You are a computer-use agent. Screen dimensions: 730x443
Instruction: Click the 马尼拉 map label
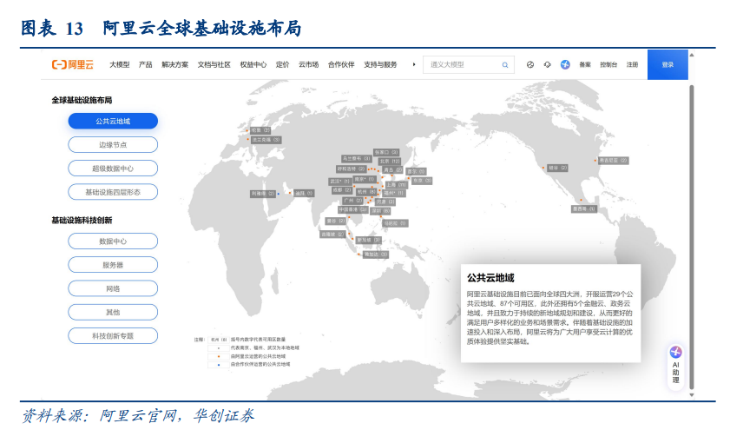[395, 223]
